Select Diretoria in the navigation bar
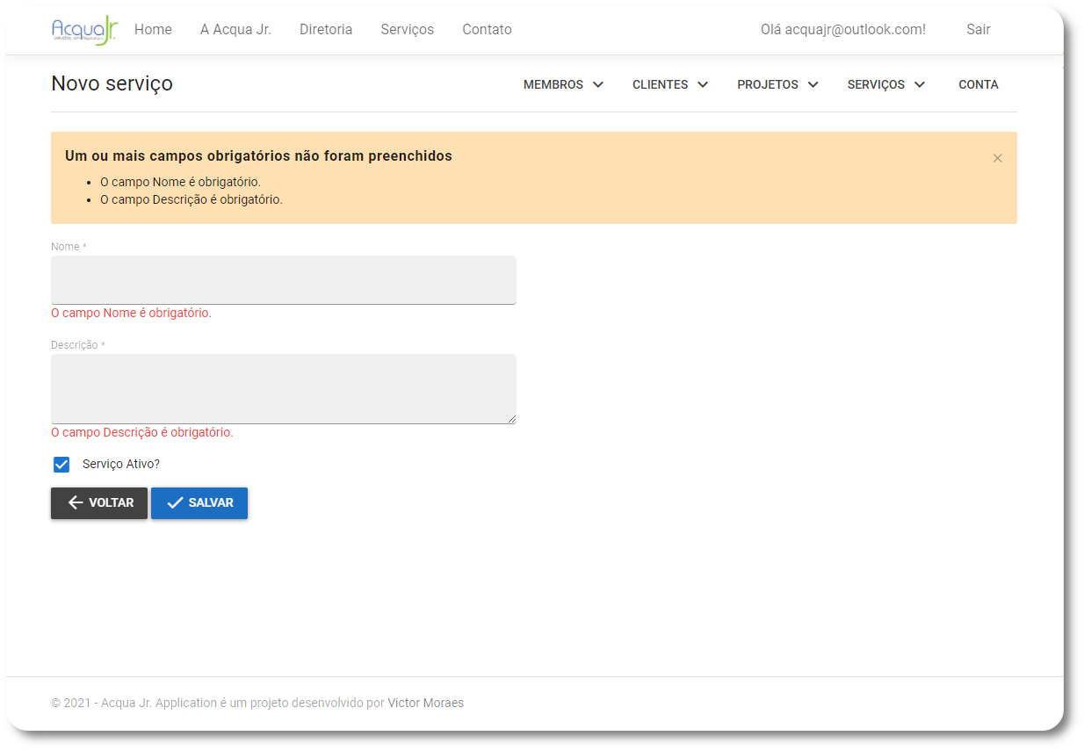This screenshot has width=1084, height=751. (x=326, y=30)
